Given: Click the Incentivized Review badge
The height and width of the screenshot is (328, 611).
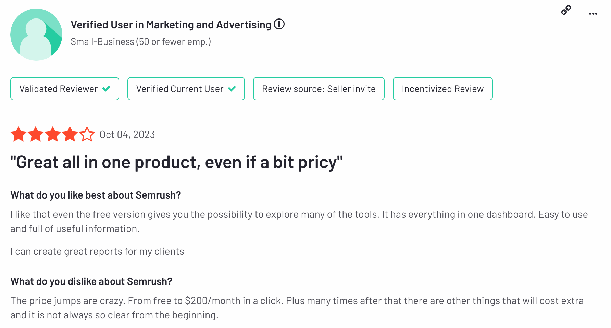Looking at the screenshot, I should (x=443, y=89).
